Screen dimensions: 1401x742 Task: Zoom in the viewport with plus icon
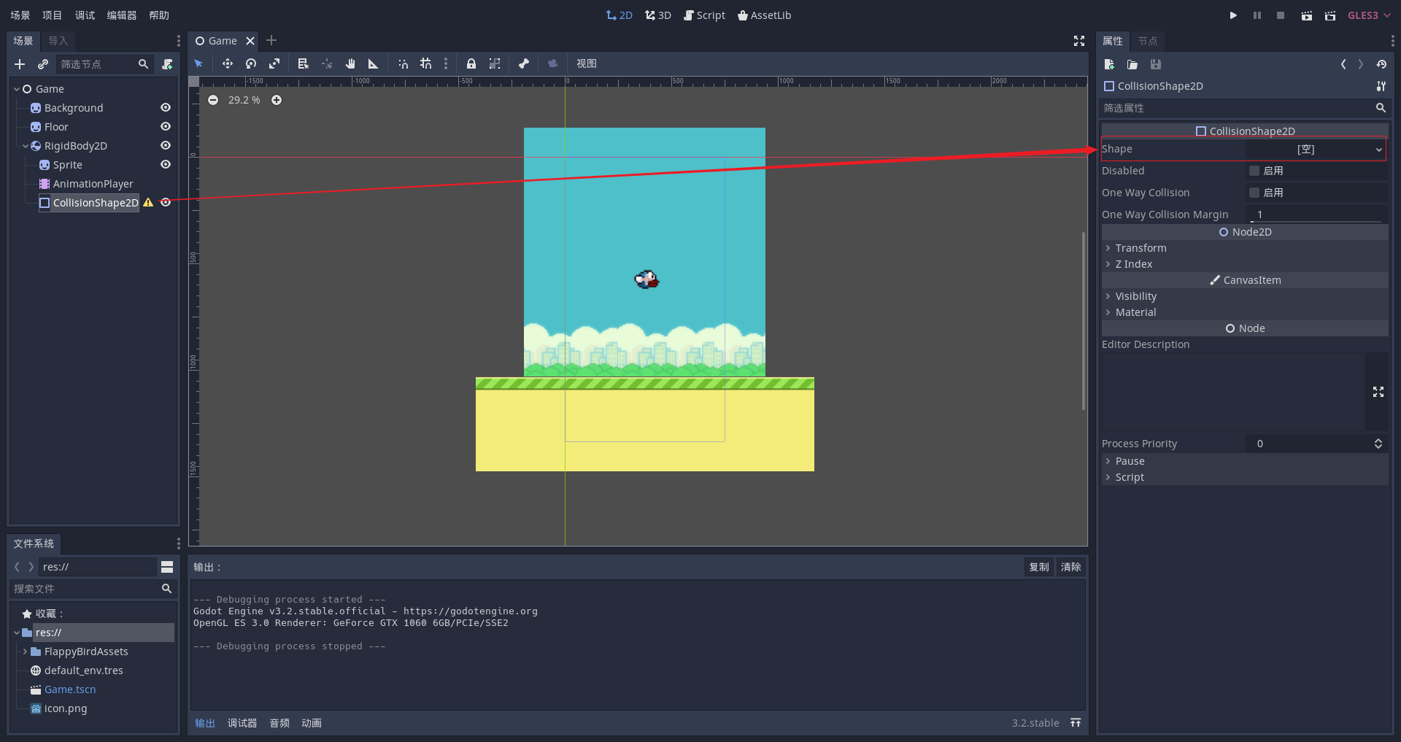(x=277, y=100)
